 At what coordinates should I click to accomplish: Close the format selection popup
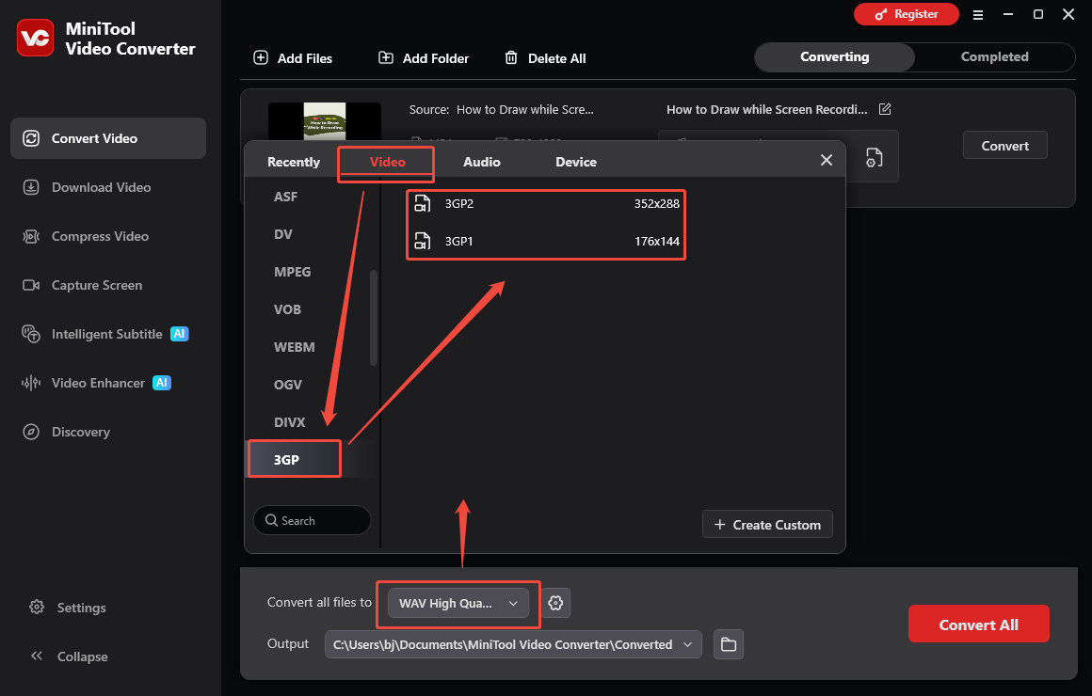point(826,160)
